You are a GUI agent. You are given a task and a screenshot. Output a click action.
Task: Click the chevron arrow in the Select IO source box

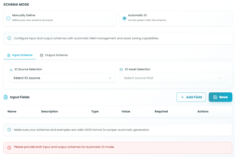pyautogui.click(x=110, y=78)
